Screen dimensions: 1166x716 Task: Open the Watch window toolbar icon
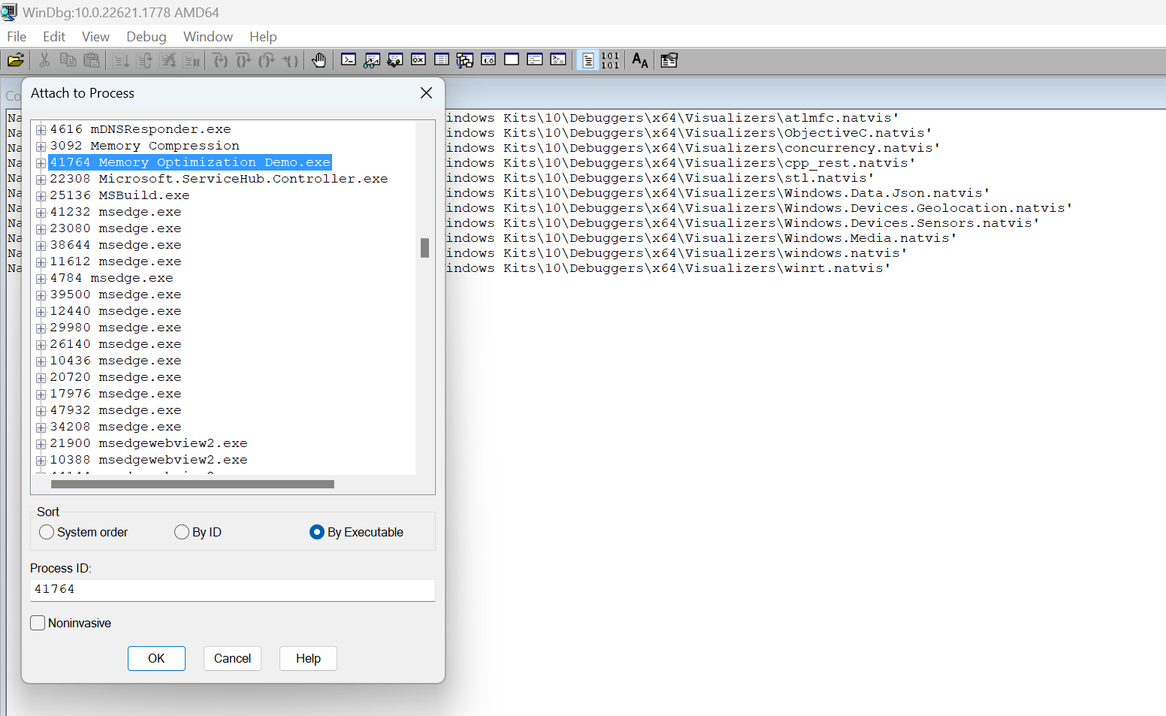[372, 60]
